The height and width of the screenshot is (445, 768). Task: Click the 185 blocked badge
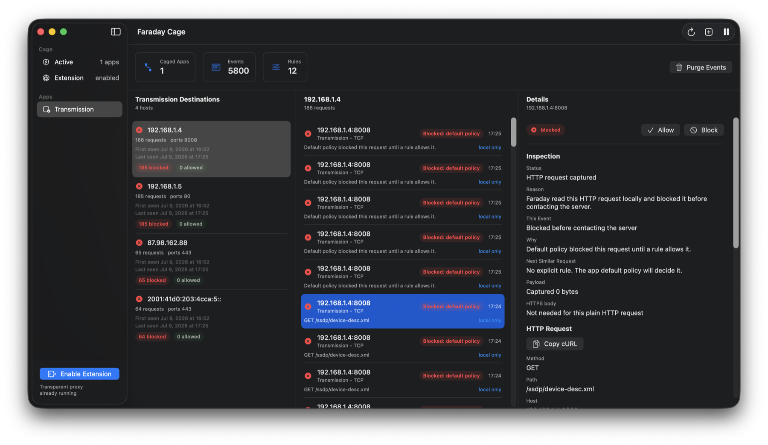(153, 224)
